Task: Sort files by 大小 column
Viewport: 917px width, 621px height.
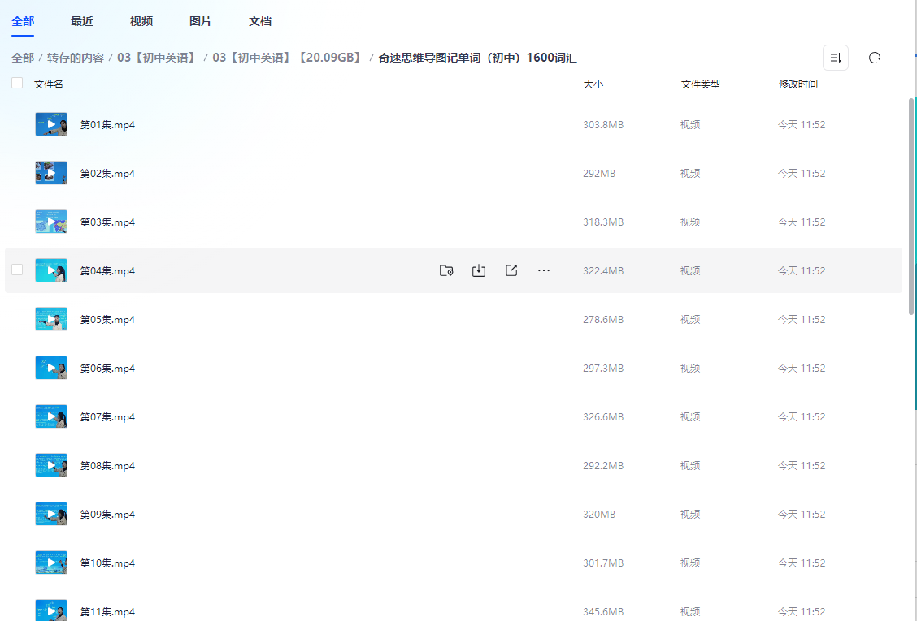Action: point(593,83)
